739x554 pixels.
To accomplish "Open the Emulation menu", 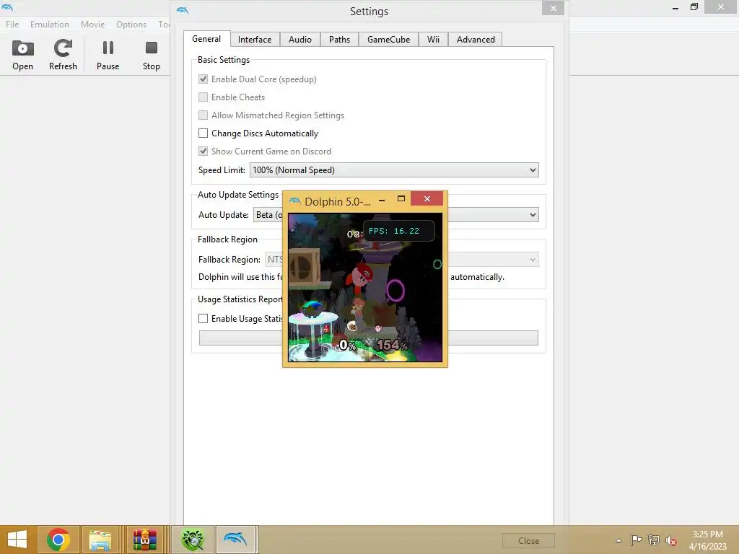I will [50, 25].
